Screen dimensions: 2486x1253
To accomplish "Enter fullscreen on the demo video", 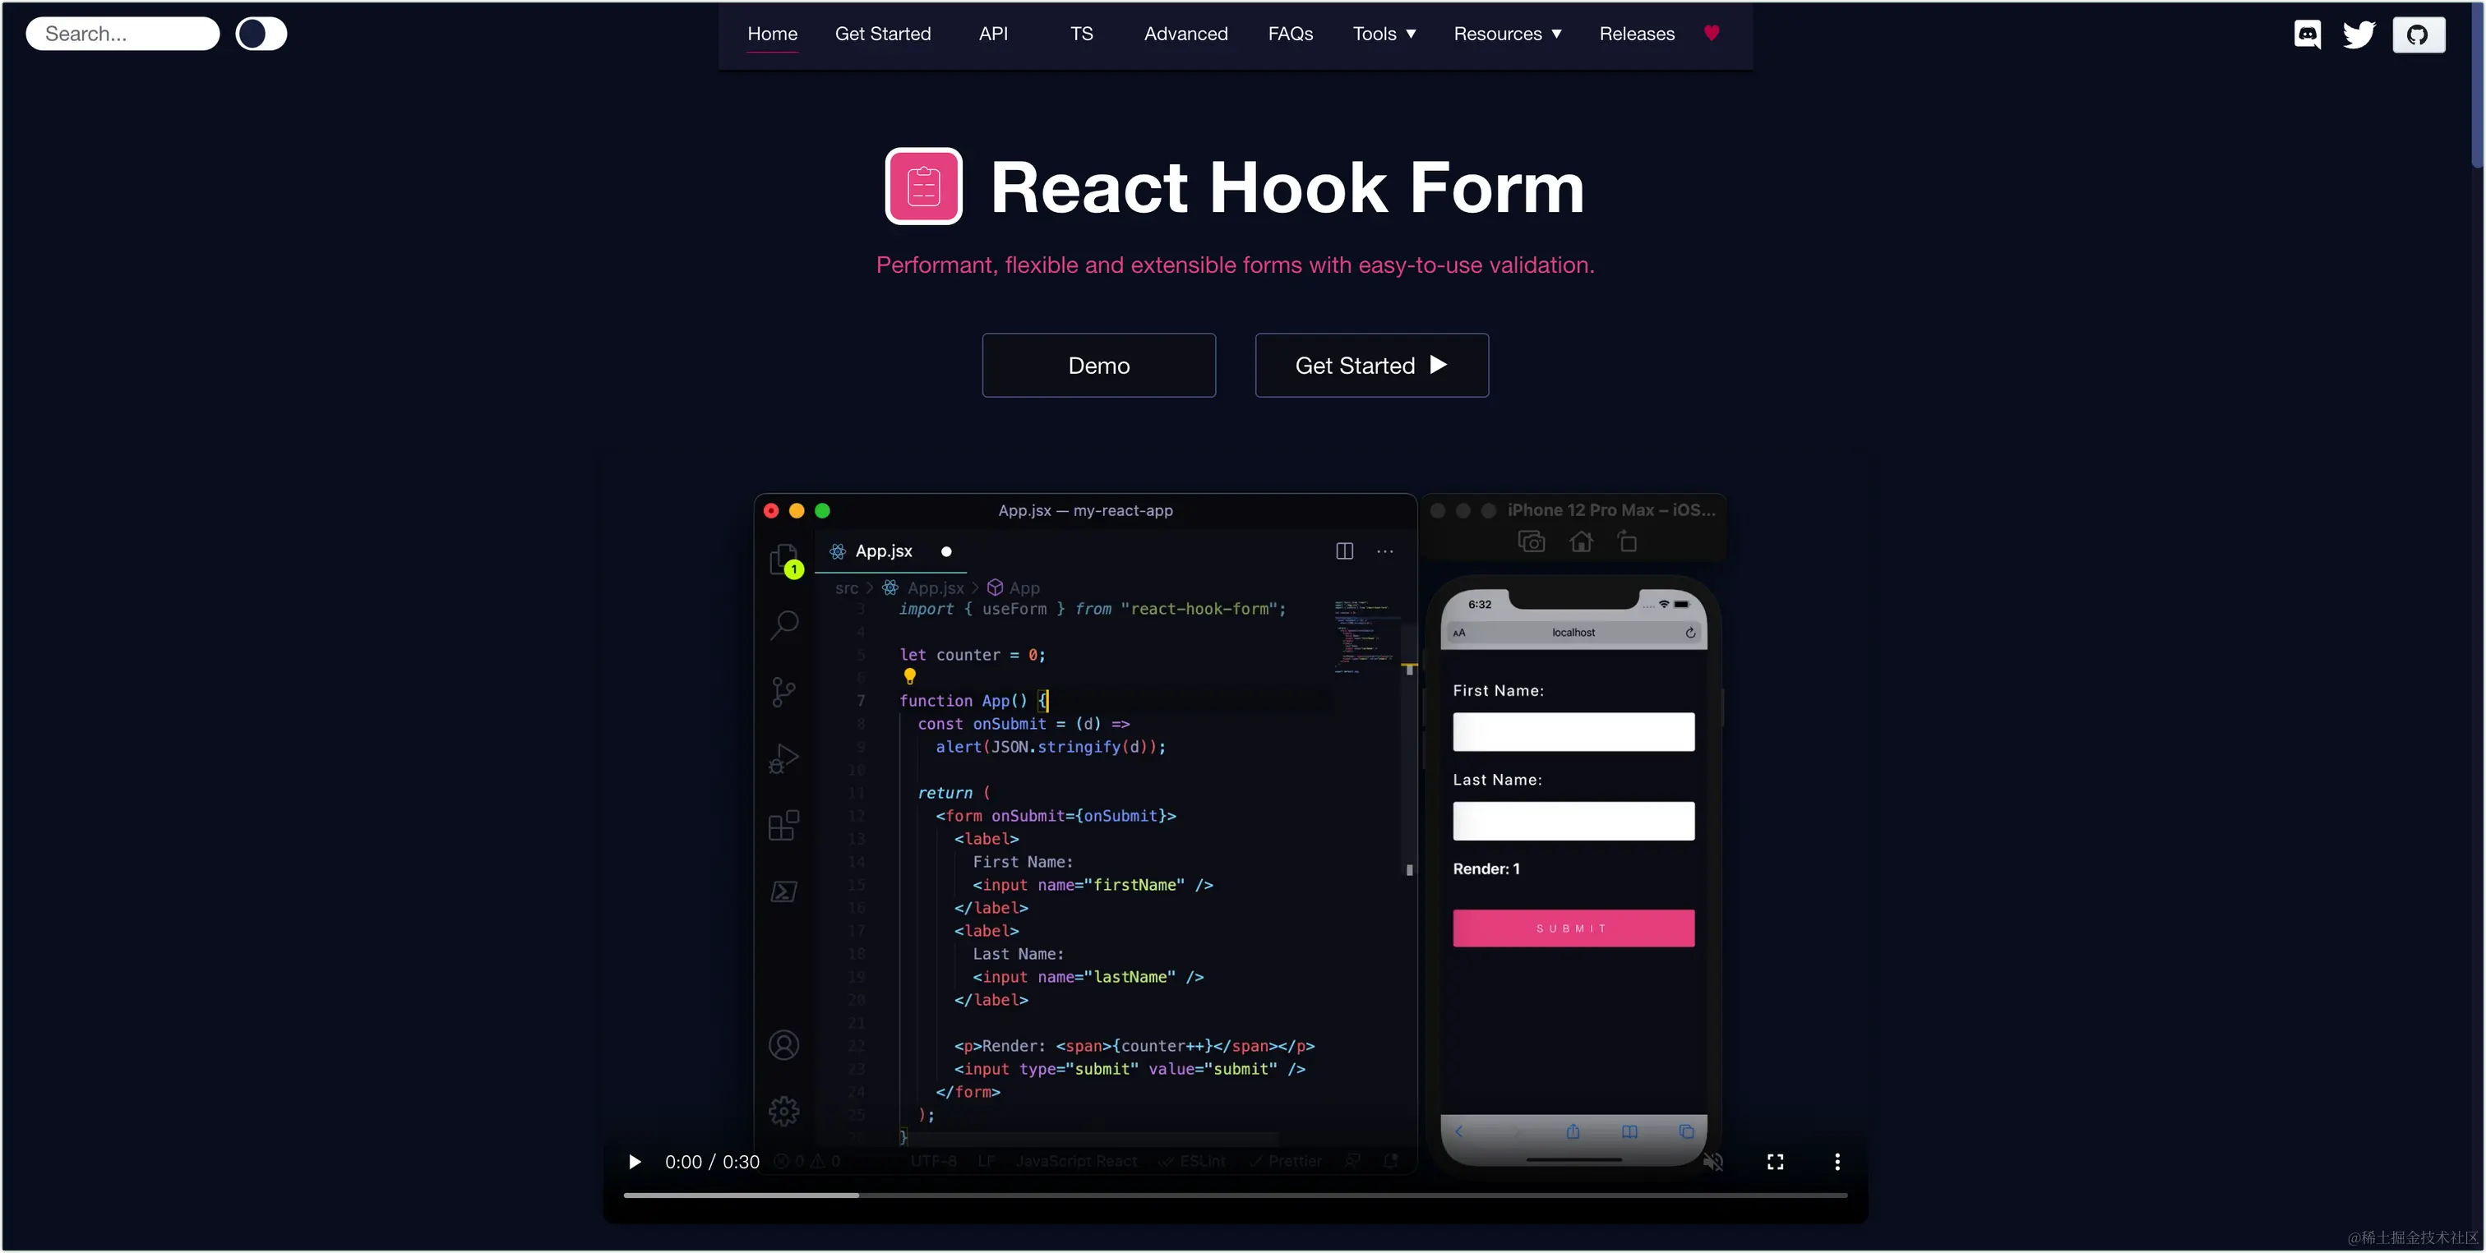I will pos(1775,1161).
